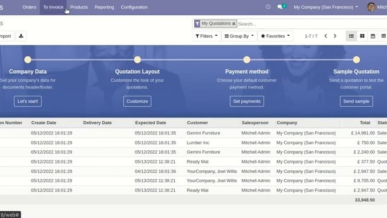Open the Configuration menu
Viewport: 387px width, 218px height.
coord(134,7)
